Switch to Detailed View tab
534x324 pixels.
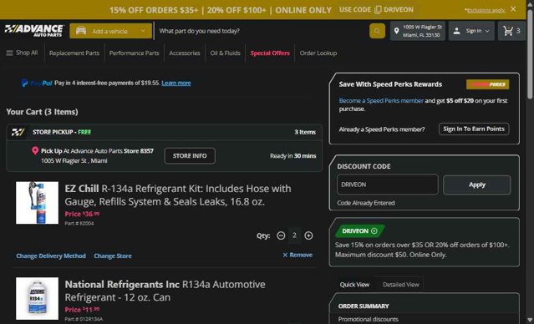pyautogui.click(x=401, y=285)
